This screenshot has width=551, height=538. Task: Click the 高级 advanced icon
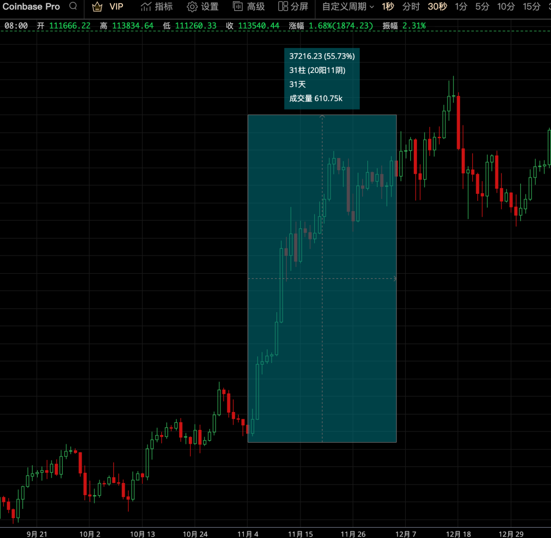238,6
